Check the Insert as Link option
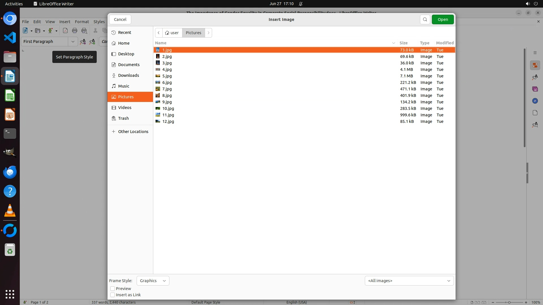This screenshot has height=305, width=543. point(113,295)
